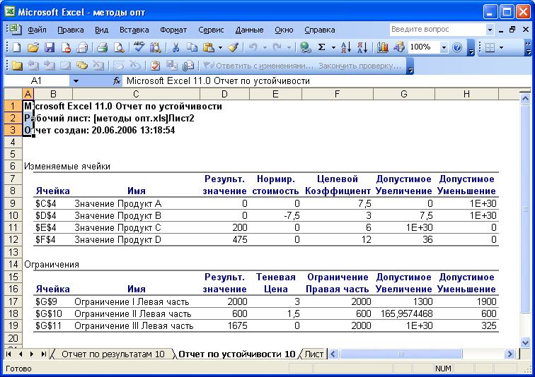Click 'Закончить проверку...' button
535x377 pixels.
click(360, 66)
